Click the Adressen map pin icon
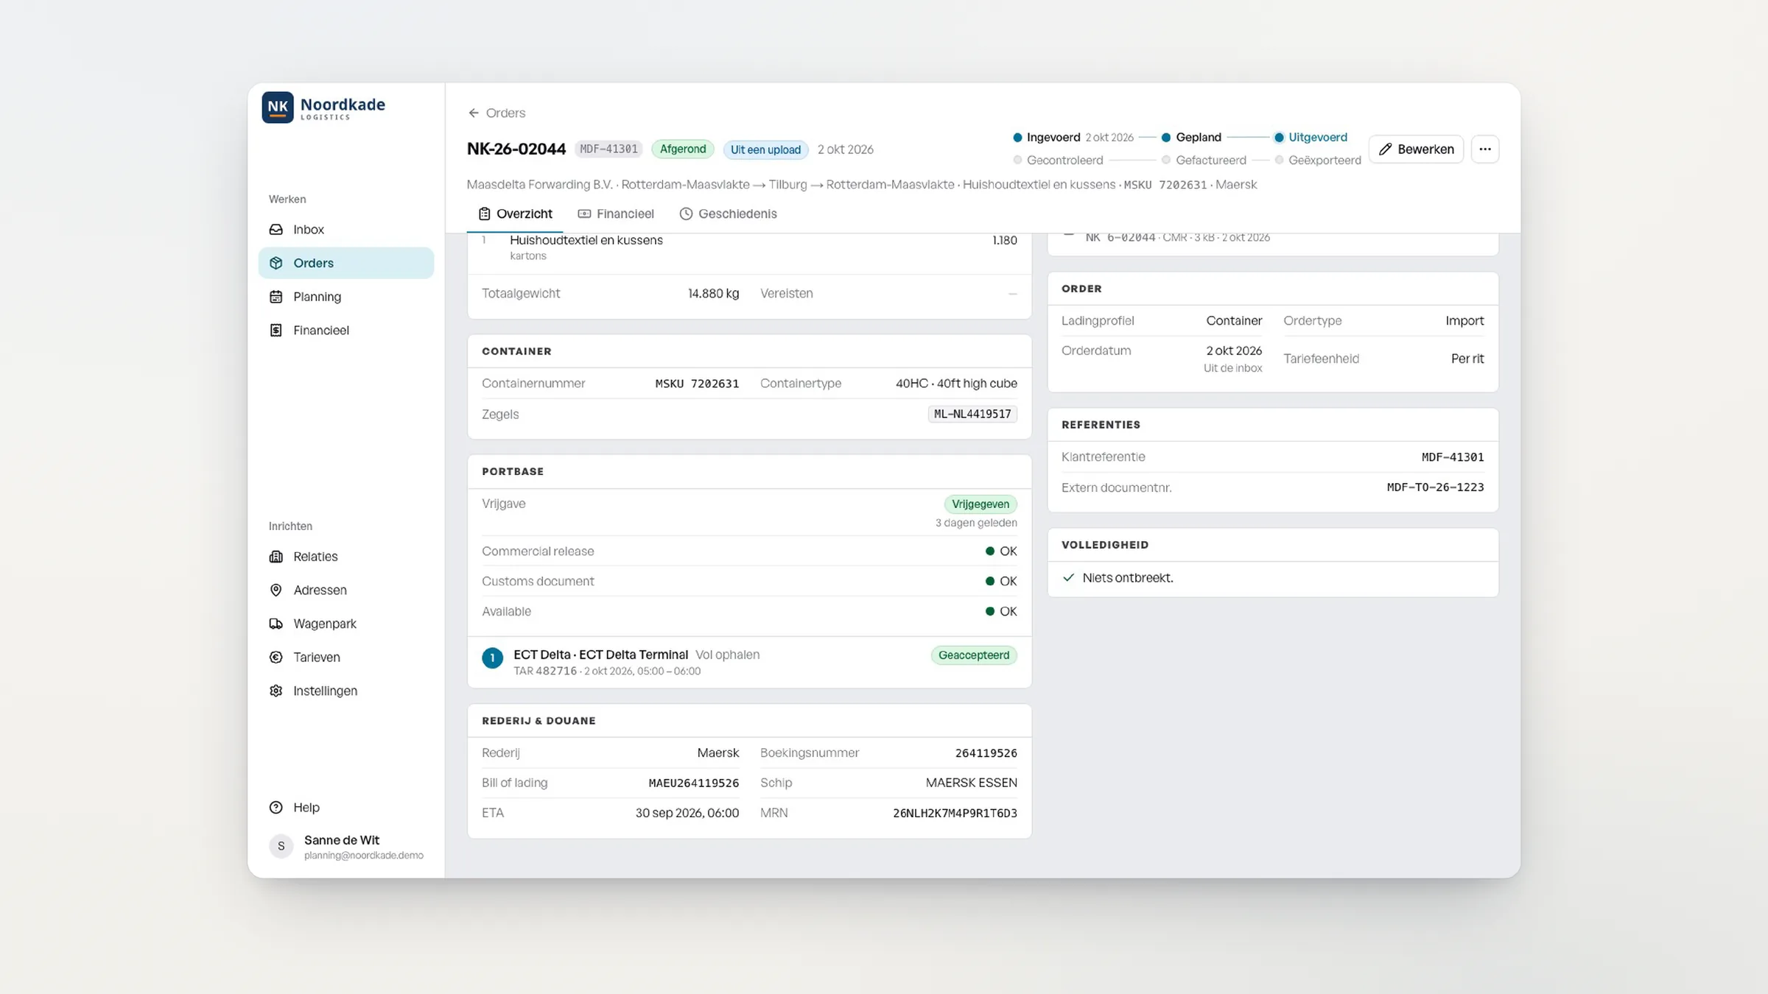 [x=276, y=591]
